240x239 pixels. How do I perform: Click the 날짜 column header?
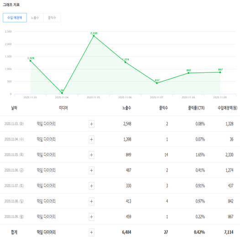pyautogui.click(x=14, y=108)
